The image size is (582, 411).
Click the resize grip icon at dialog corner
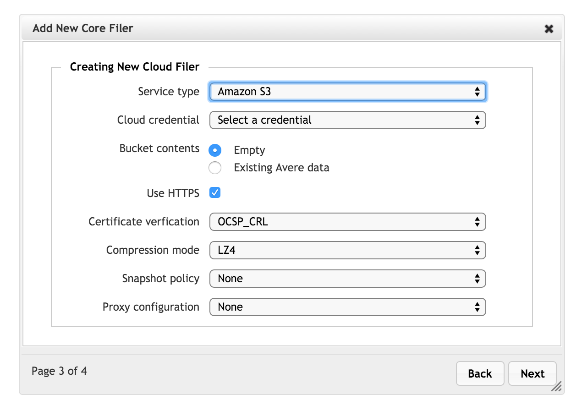[556, 386]
